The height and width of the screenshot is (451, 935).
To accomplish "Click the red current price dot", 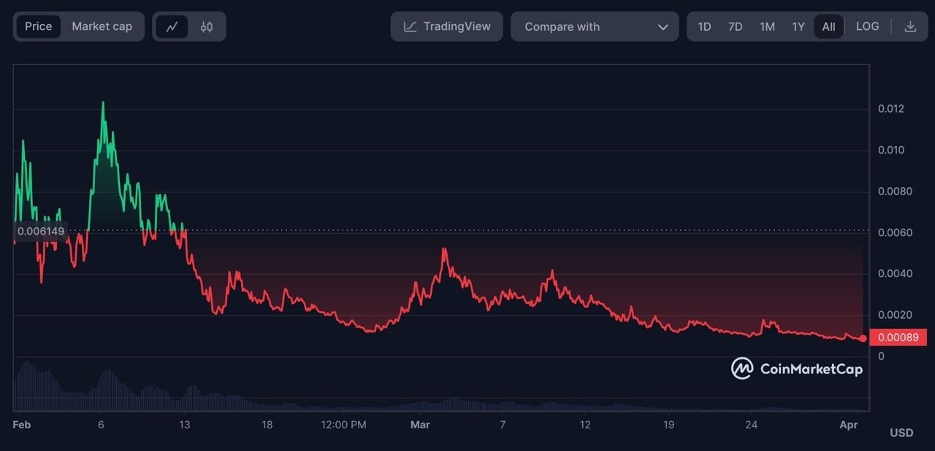I will click(863, 338).
